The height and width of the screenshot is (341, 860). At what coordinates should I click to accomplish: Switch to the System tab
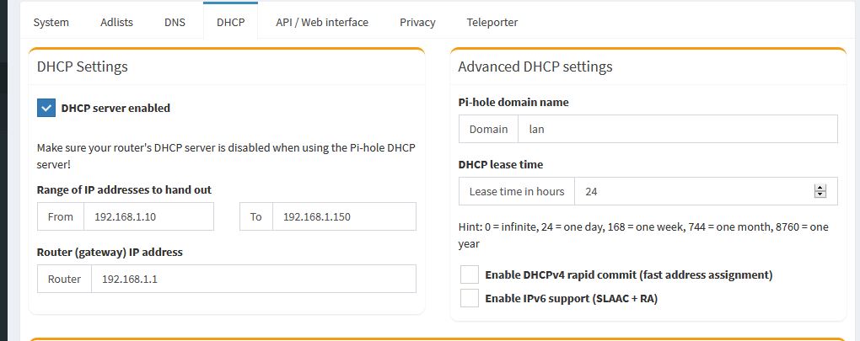[51, 23]
